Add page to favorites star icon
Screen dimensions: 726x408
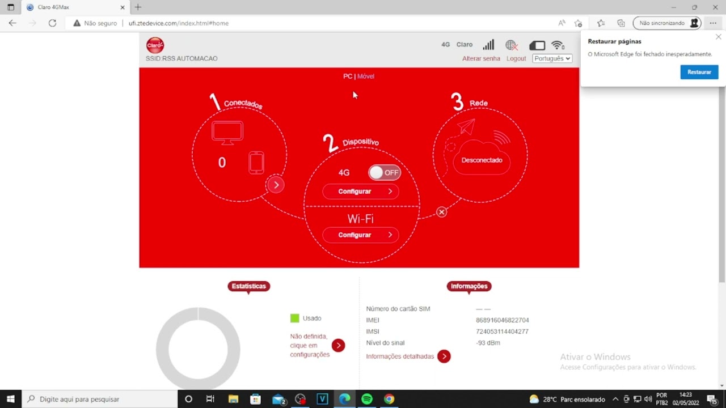tap(578, 23)
